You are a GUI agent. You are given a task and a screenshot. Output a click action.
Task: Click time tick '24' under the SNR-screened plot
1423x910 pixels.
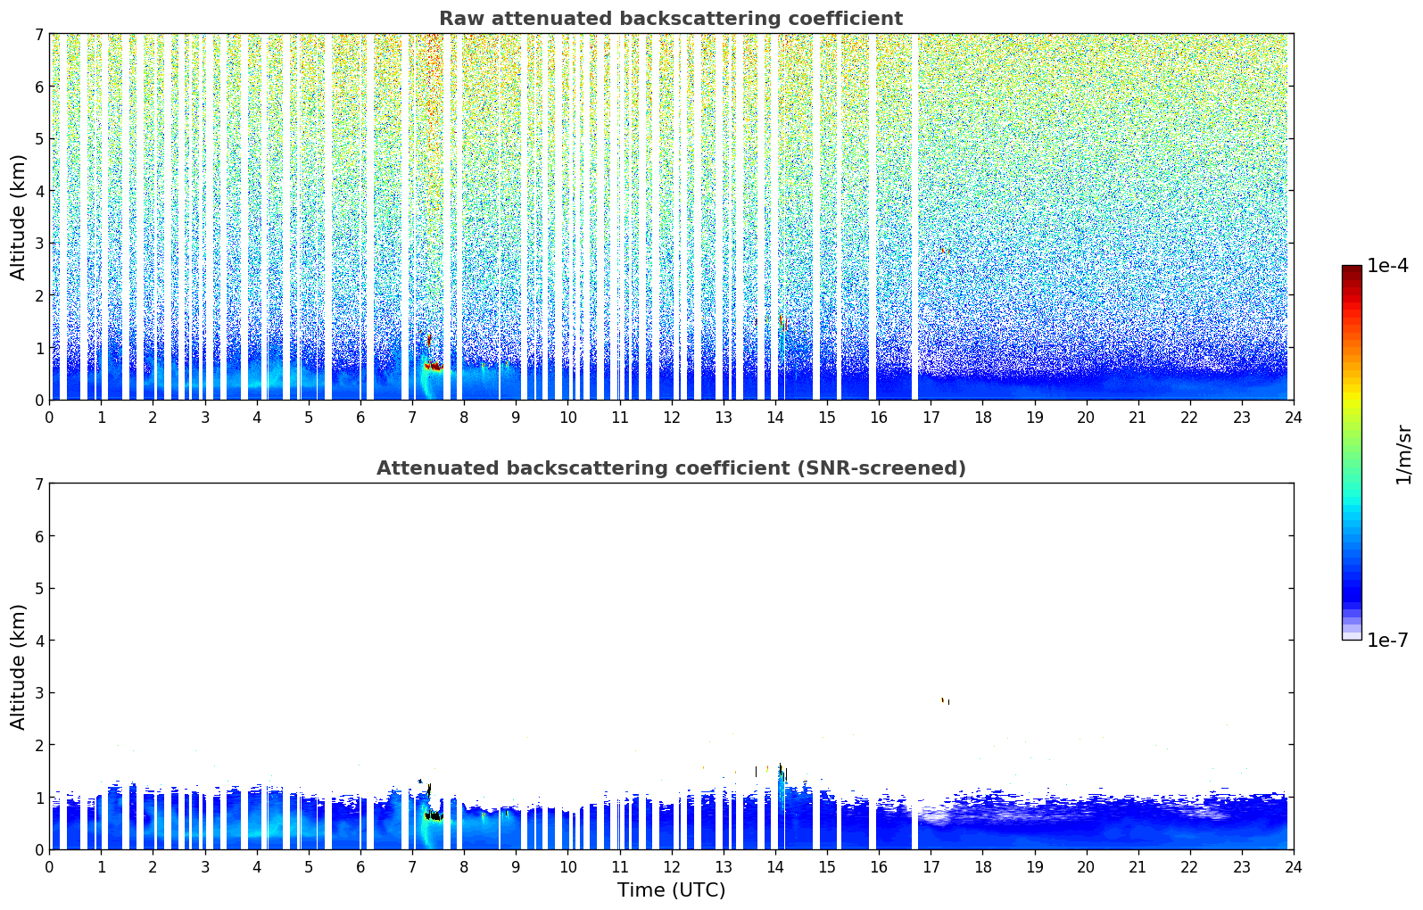[1294, 866]
